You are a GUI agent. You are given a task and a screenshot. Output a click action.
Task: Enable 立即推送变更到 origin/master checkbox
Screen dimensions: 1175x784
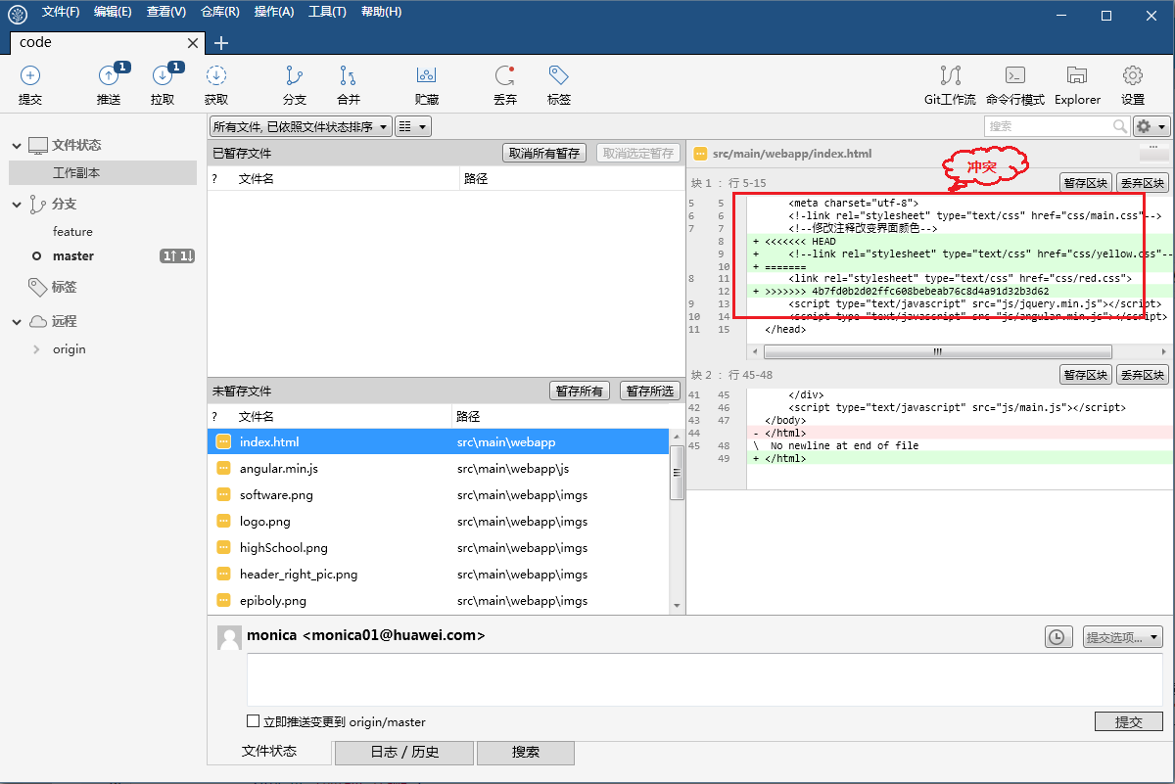point(254,721)
